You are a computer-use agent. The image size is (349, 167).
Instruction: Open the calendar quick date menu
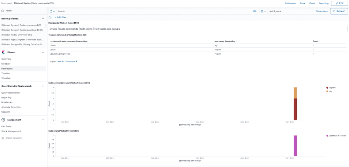pyautogui.click(x=263, y=11)
